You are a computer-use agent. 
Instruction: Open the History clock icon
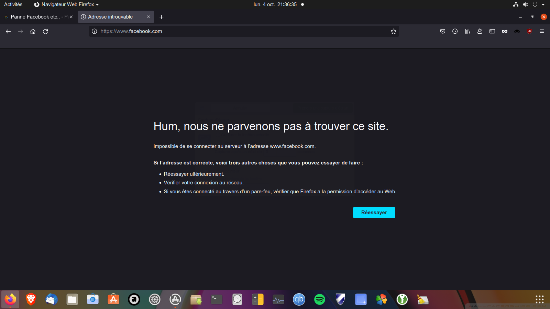tap(455, 31)
